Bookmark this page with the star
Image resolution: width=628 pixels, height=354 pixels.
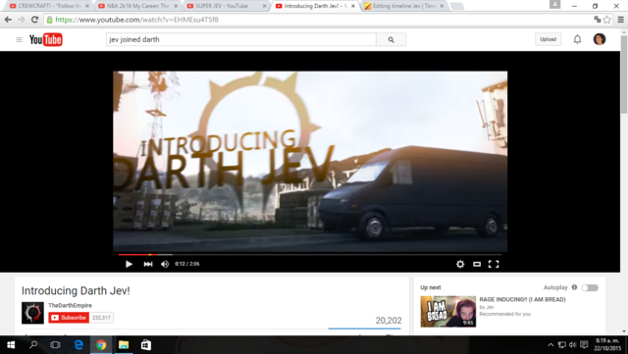coord(606,20)
